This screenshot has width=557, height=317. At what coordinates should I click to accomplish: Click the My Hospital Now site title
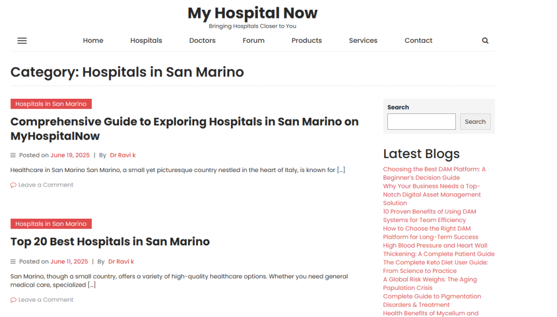(252, 13)
